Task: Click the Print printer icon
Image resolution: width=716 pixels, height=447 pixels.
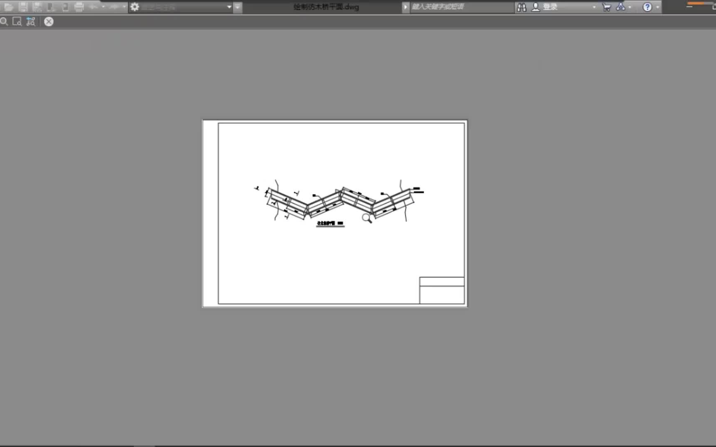Action: (x=79, y=7)
